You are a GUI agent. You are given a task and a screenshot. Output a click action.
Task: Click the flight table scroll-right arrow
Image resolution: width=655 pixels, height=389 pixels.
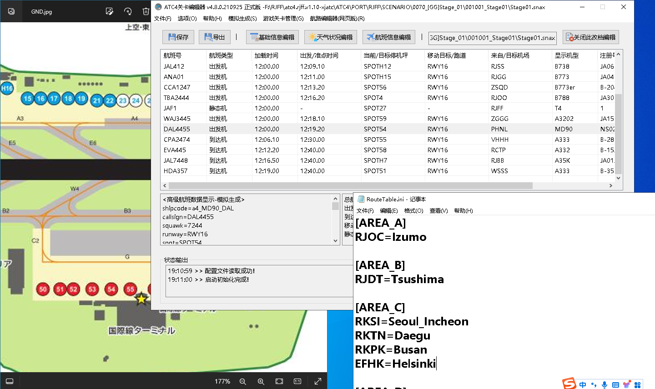coord(611,185)
